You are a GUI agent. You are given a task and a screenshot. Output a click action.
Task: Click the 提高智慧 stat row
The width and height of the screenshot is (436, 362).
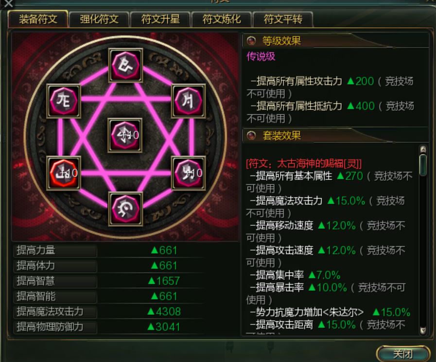click(x=109, y=281)
